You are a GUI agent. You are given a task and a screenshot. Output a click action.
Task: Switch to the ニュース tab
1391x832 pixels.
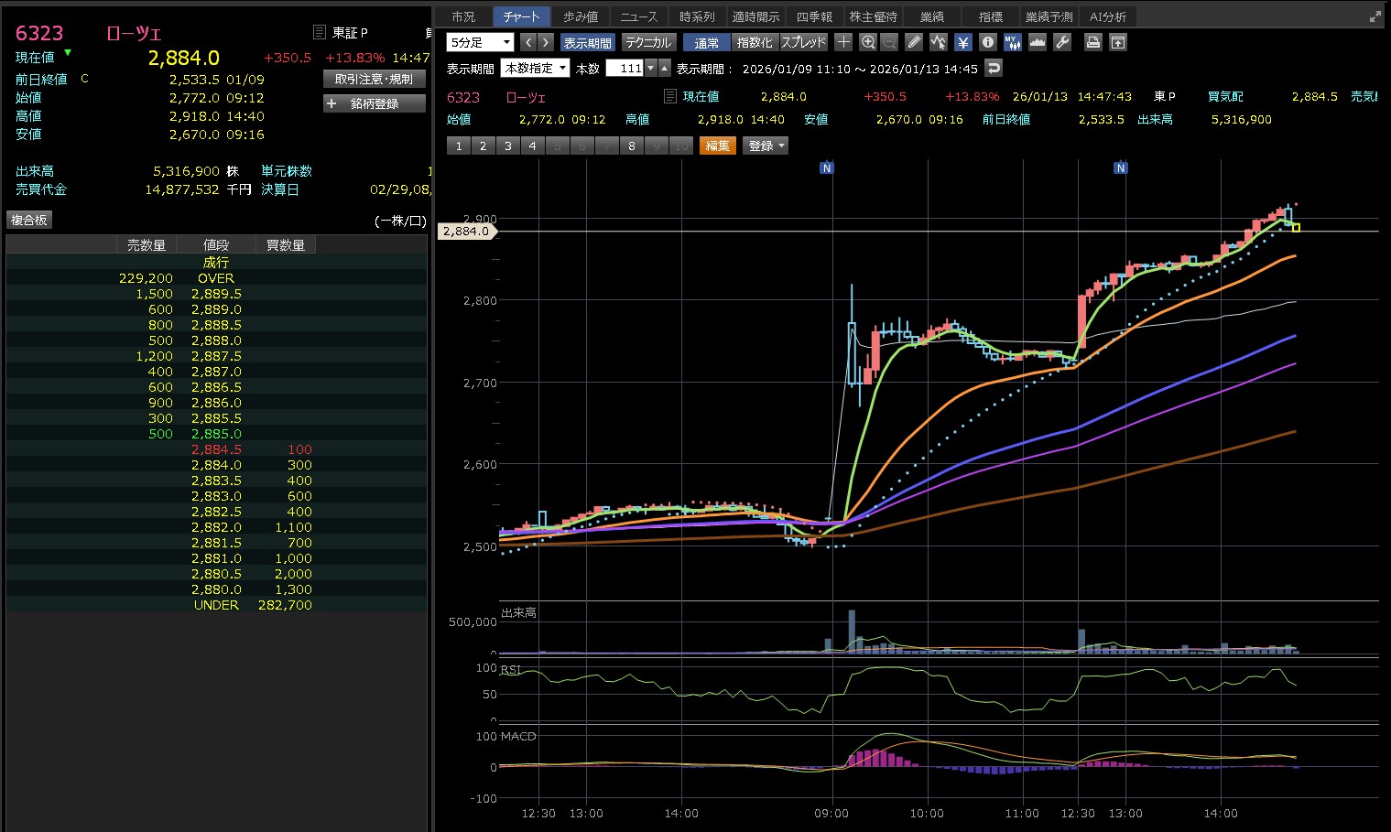(638, 16)
